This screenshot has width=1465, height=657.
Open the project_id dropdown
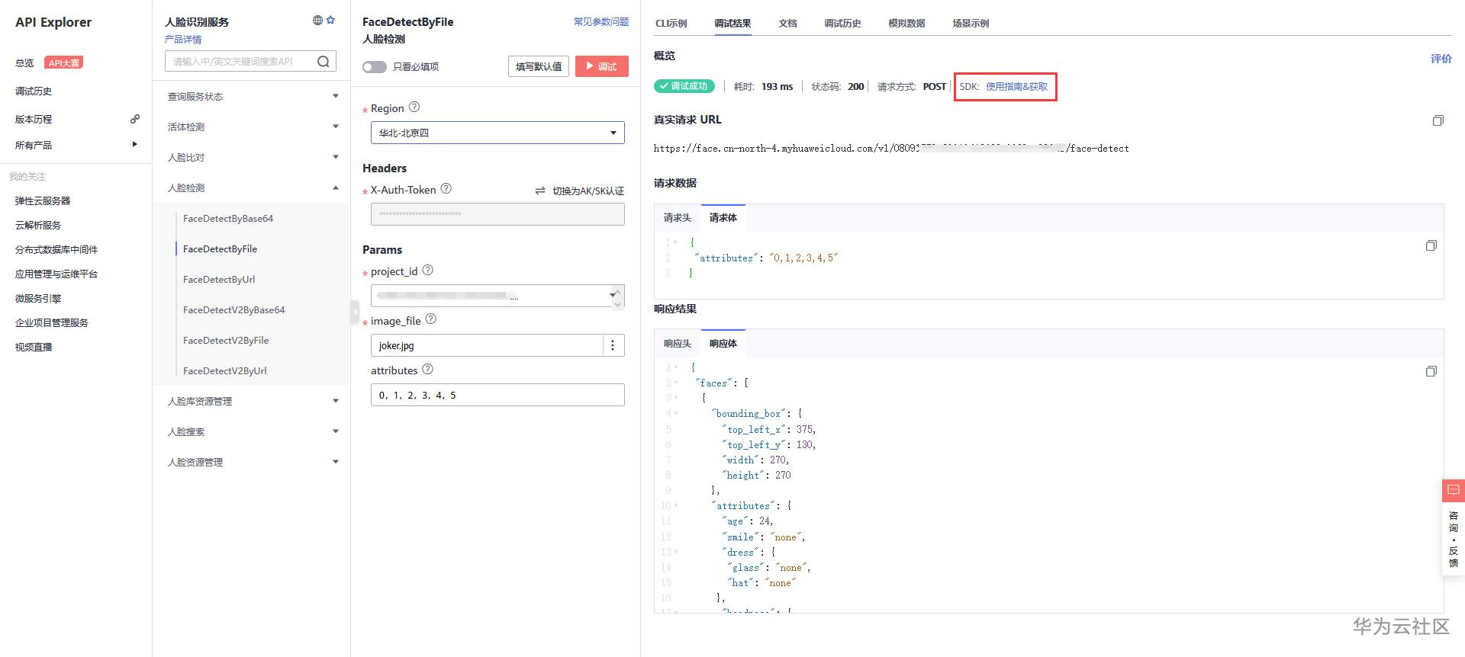tap(497, 296)
